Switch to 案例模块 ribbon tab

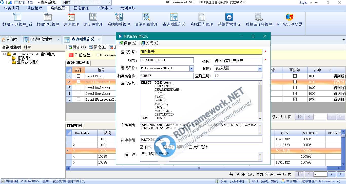tap(128, 8)
